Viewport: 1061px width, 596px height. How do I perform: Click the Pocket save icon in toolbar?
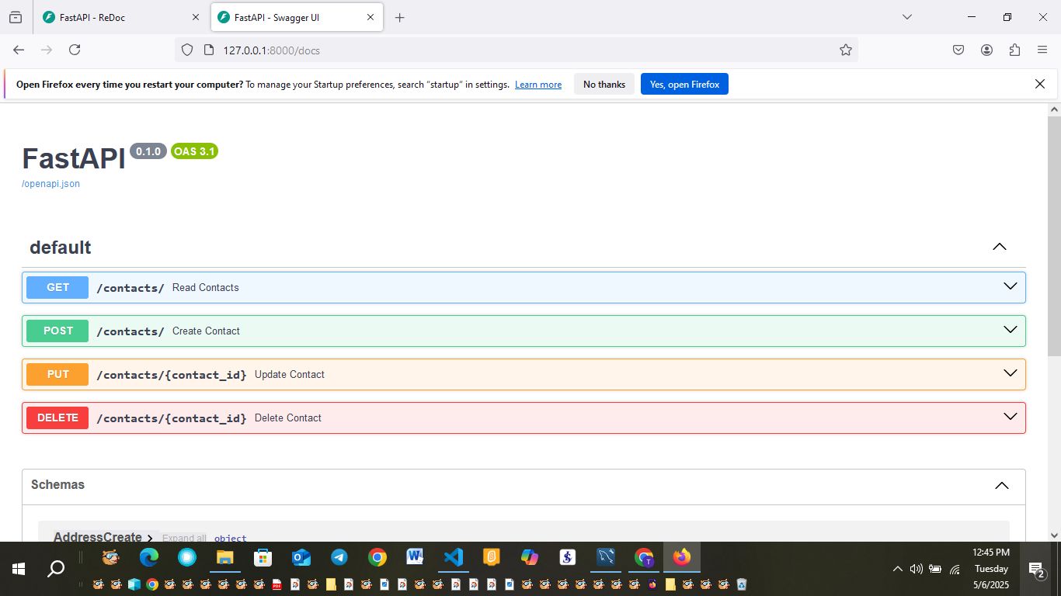point(958,50)
